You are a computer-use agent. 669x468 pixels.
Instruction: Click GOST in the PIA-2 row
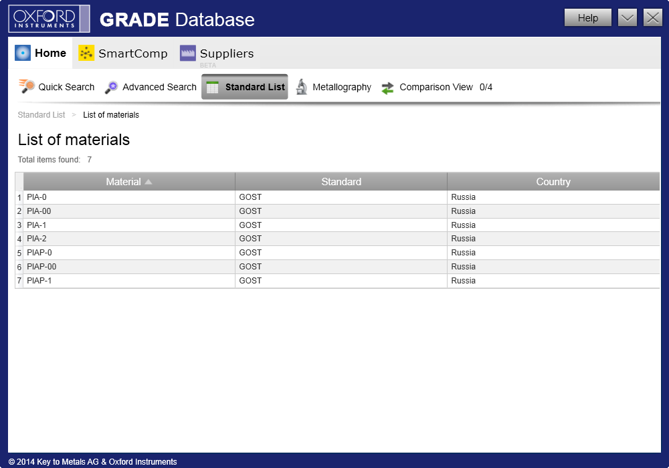tap(250, 238)
